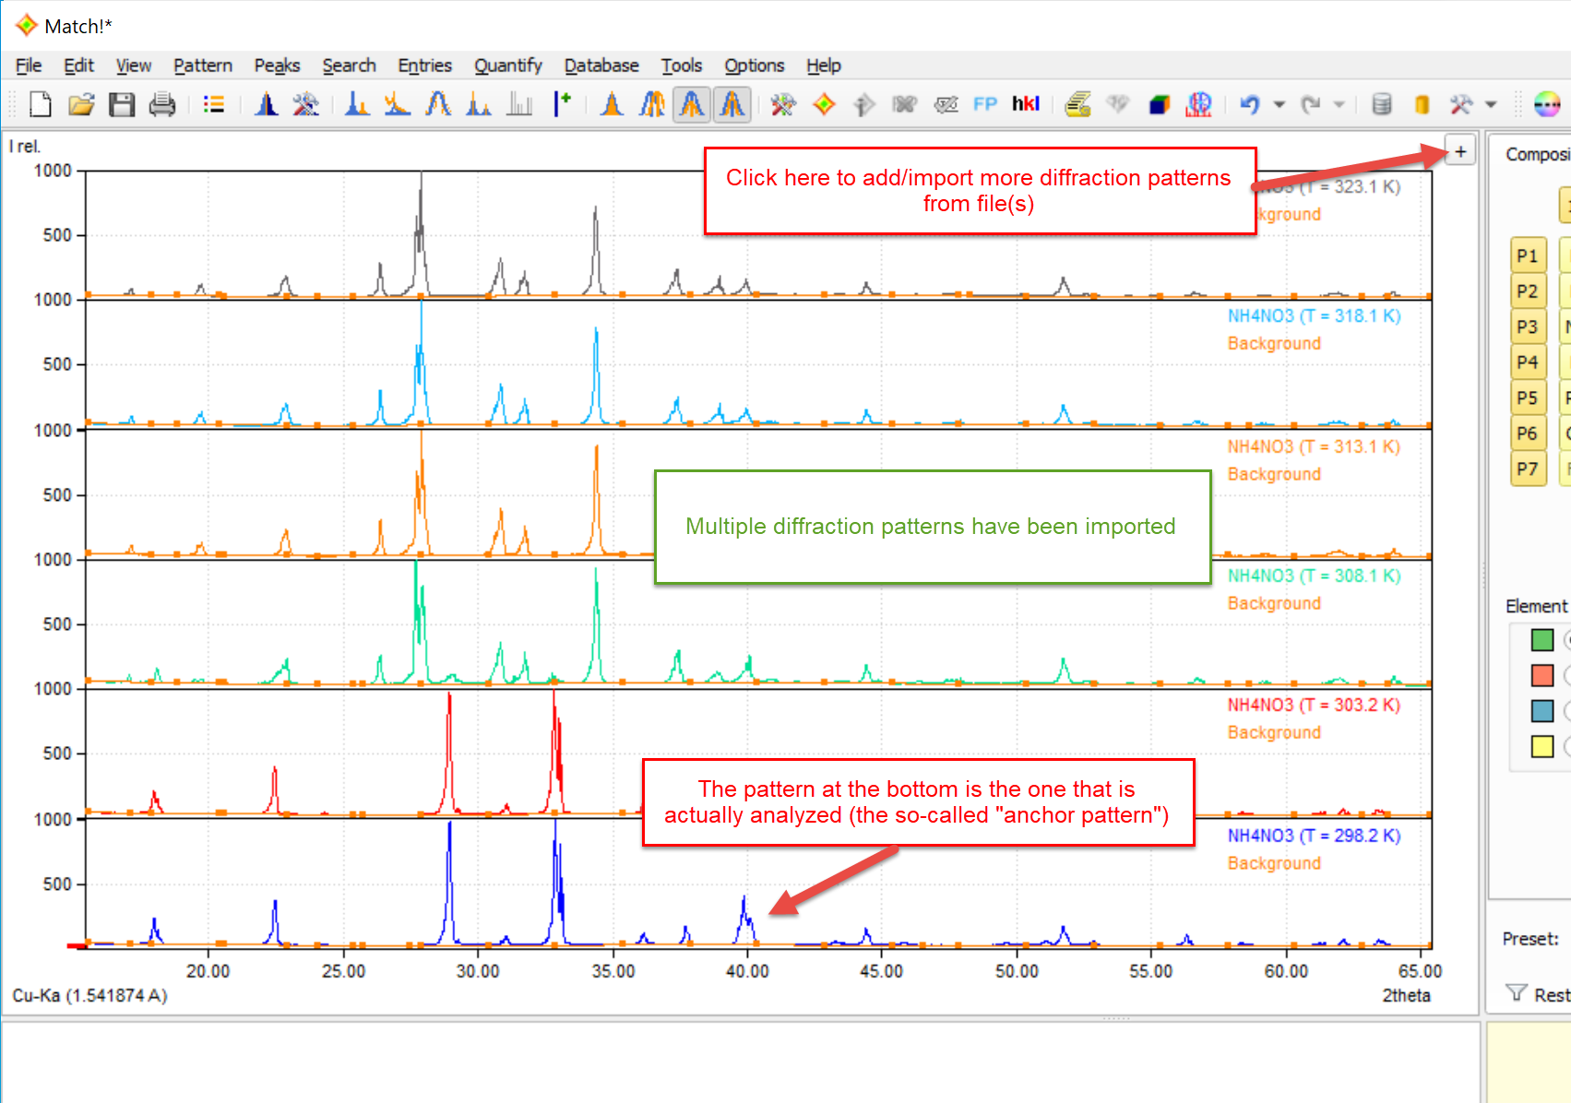Image resolution: width=1571 pixels, height=1103 pixels.
Task: Click the periodic table P1 period button
Action: (x=1528, y=255)
